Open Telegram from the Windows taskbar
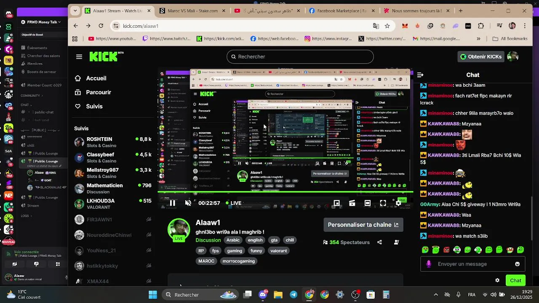The image size is (539, 303). [294, 295]
